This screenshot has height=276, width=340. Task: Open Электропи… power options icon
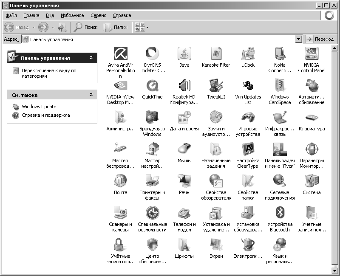click(248, 245)
